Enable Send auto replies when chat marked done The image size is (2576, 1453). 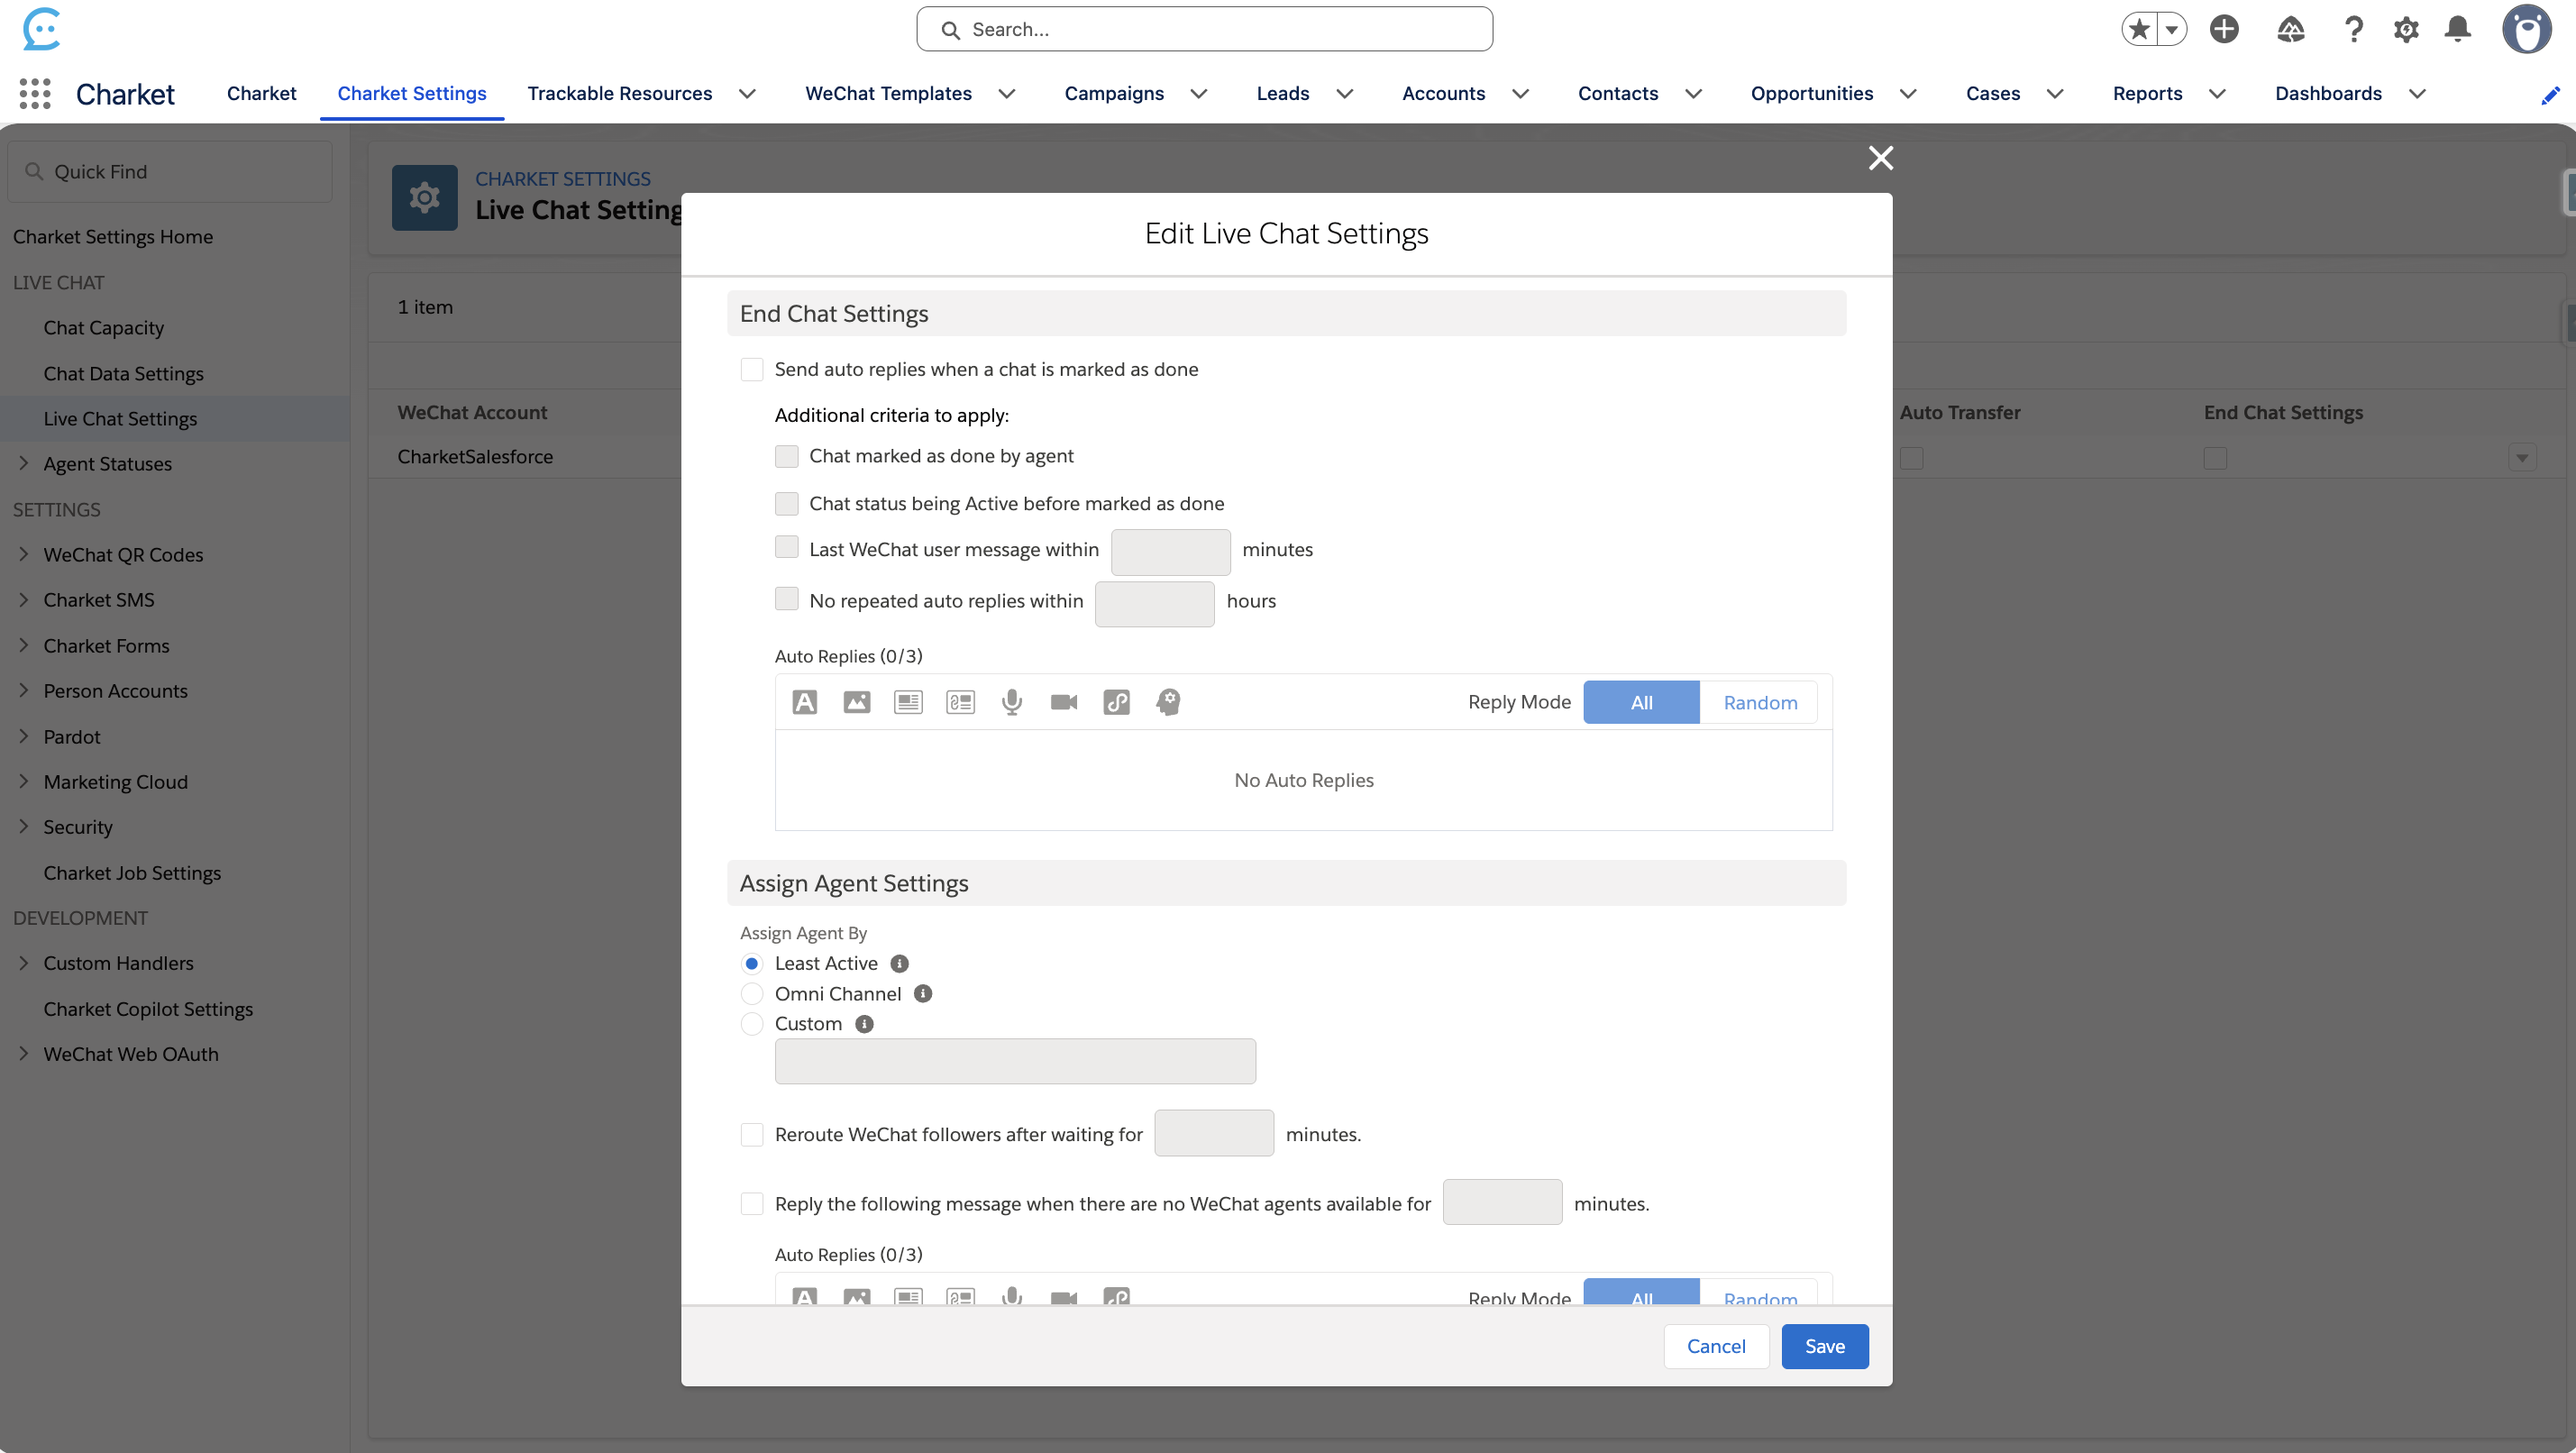[x=752, y=370]
